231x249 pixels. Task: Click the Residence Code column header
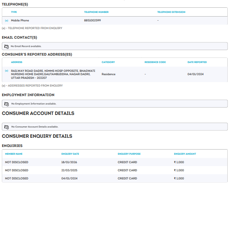tap(155, 62)
